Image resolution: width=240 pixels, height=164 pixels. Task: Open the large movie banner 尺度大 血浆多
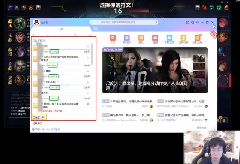[155, 70]
